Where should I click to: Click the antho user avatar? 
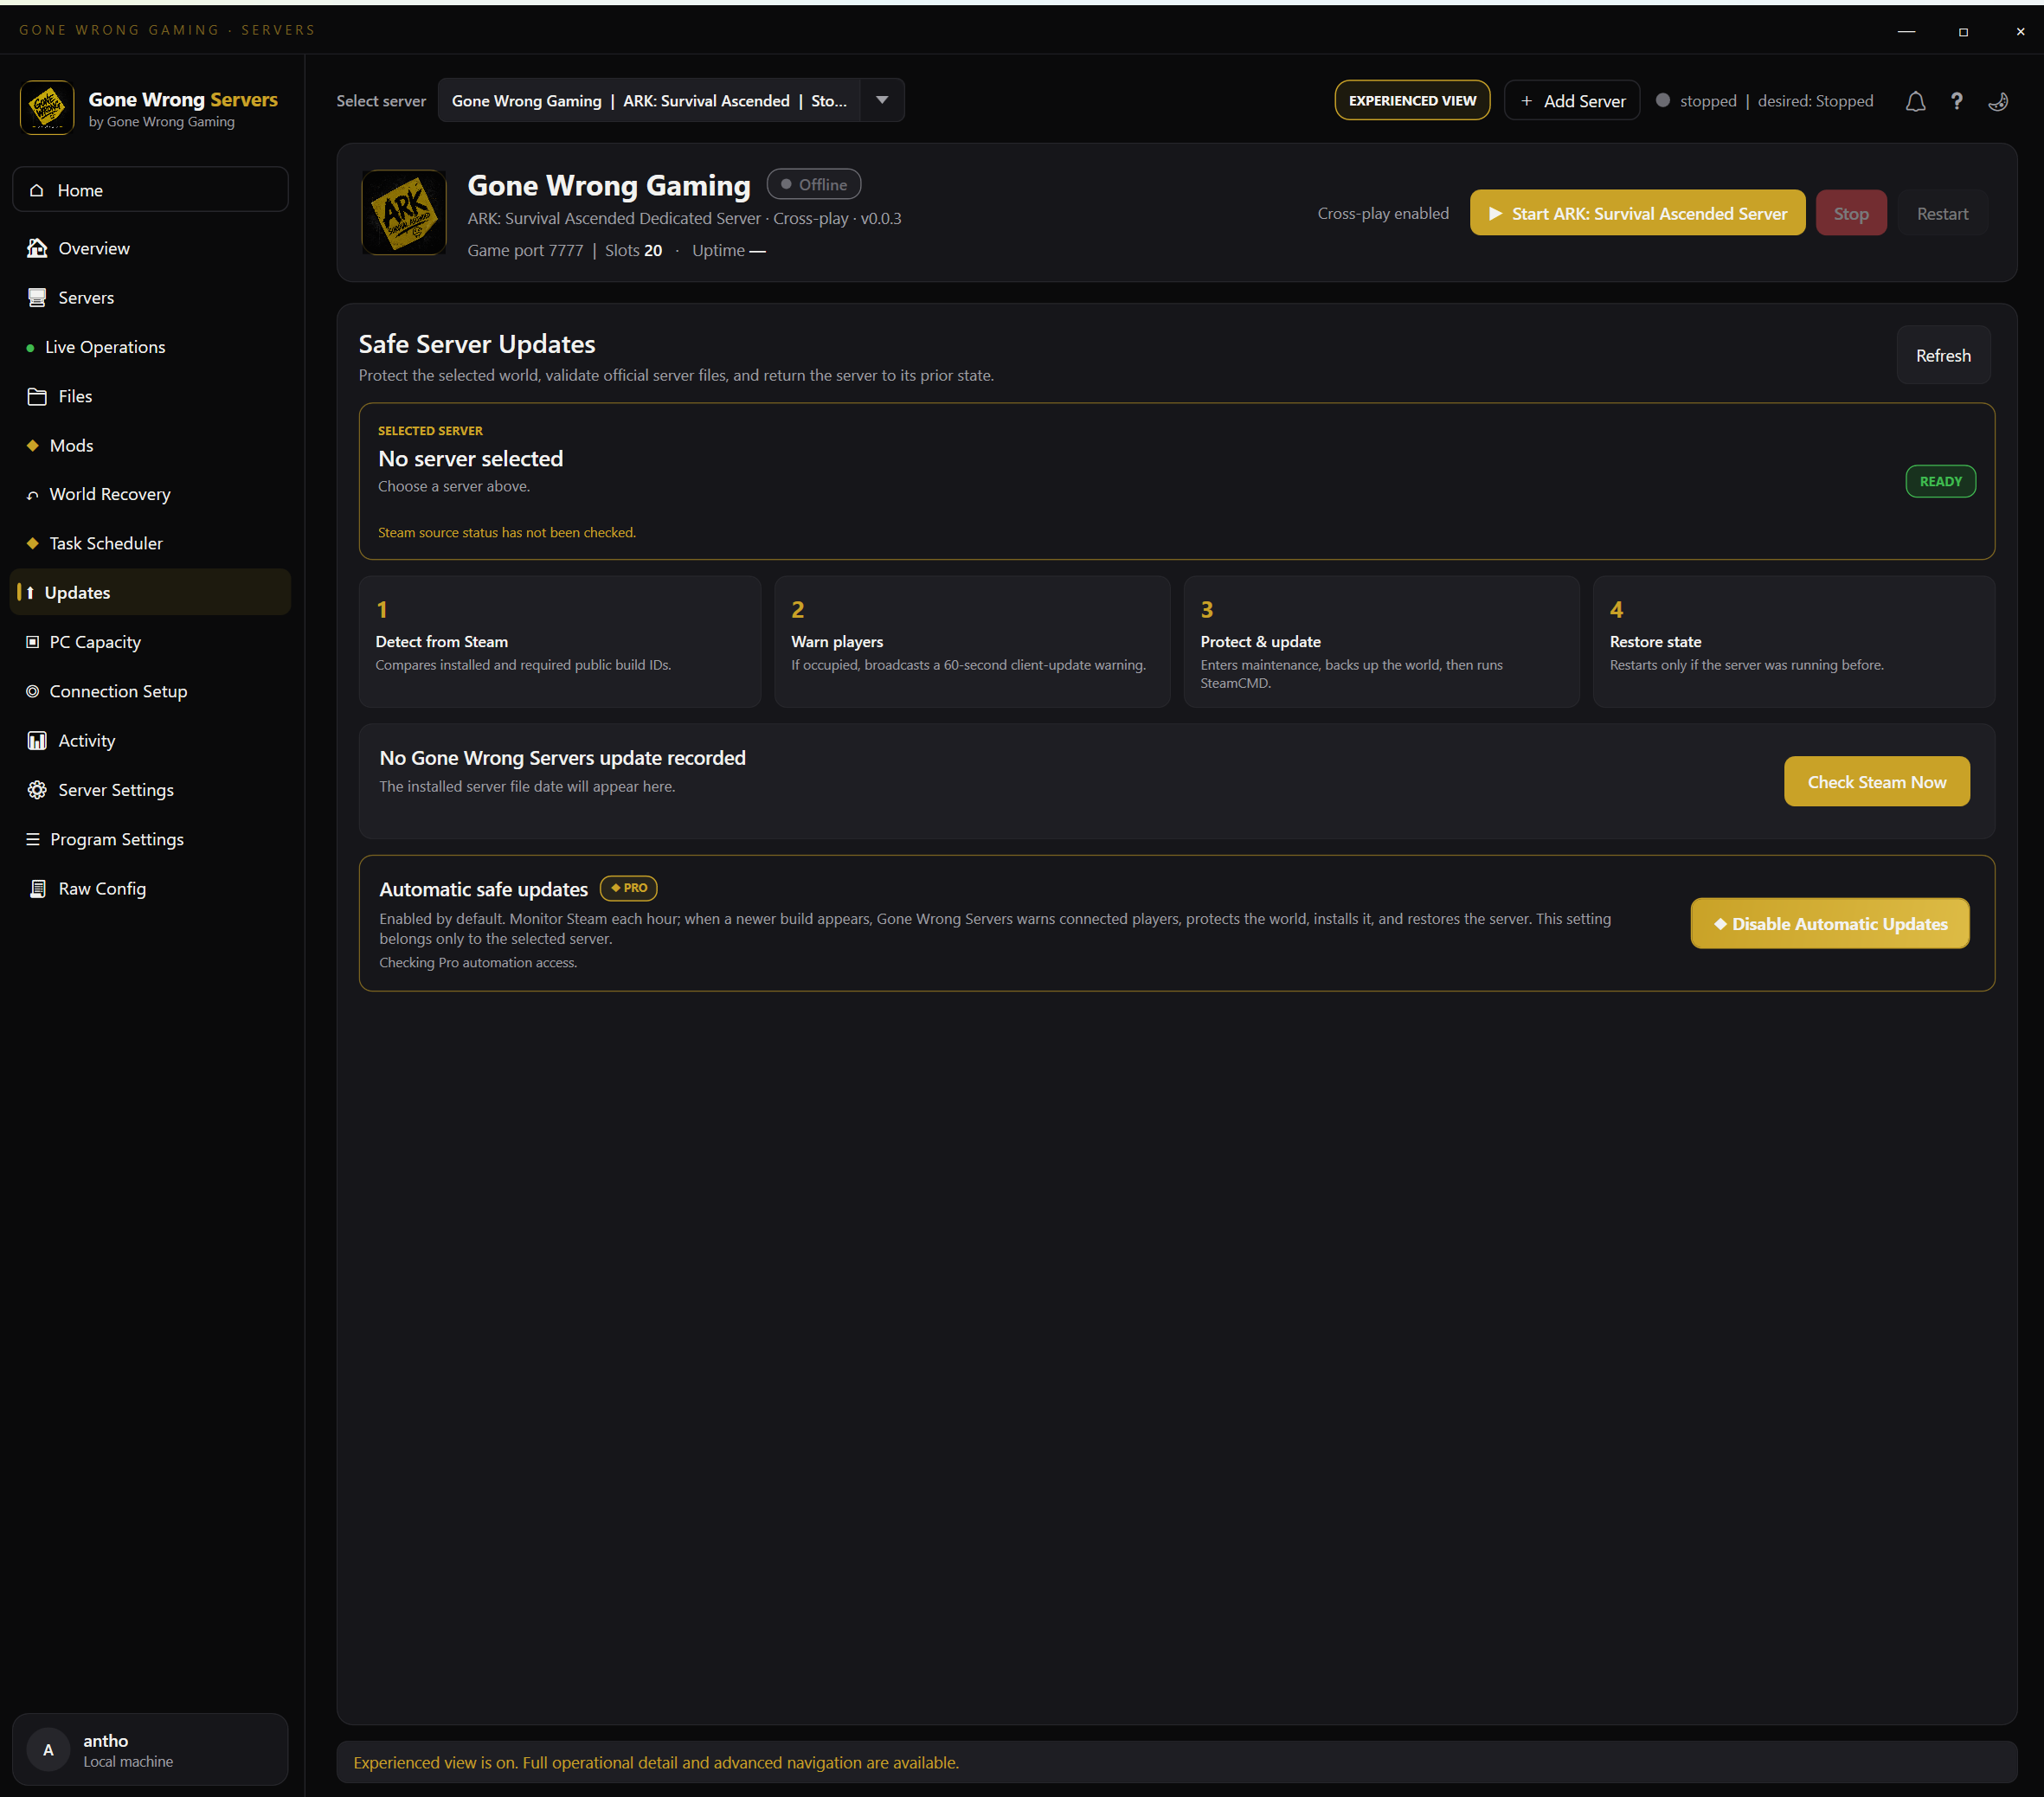[x=47, y=1750]
